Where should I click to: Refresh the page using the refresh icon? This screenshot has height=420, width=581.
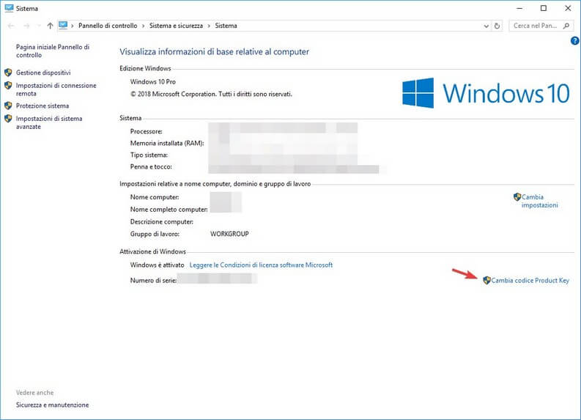pyautogui.click(x=497, y=26)
